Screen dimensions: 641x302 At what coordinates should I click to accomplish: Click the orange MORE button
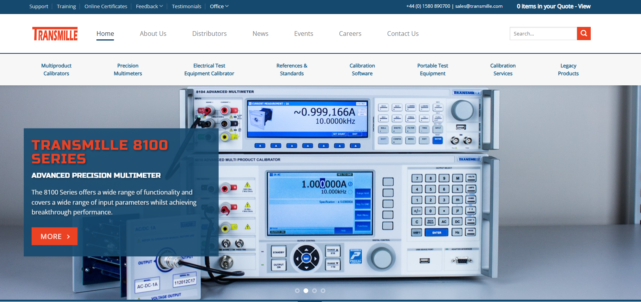(x=55, y=236)
